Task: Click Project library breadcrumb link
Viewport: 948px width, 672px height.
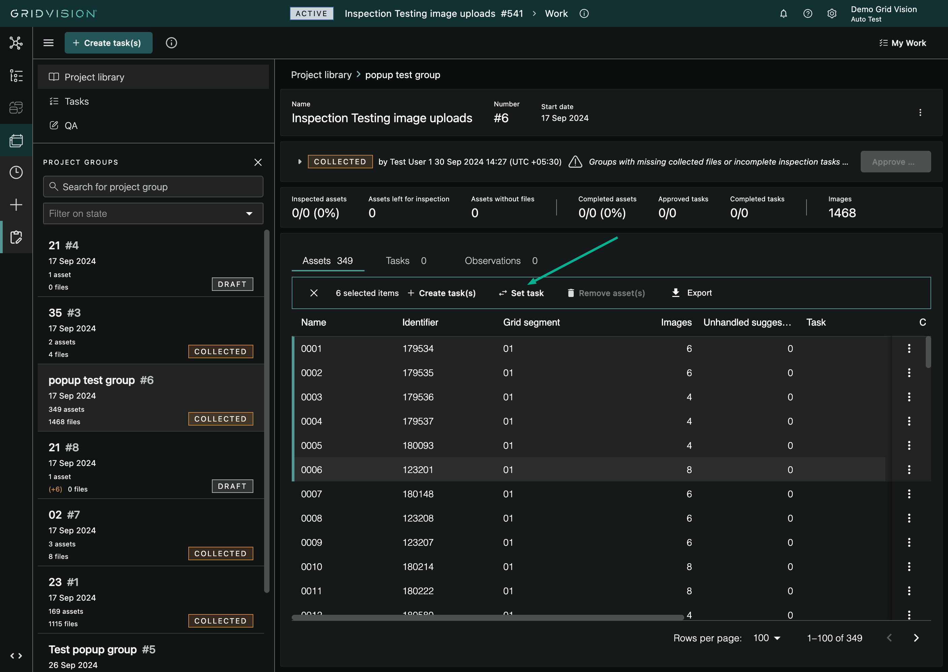Action: pos(321,75)
